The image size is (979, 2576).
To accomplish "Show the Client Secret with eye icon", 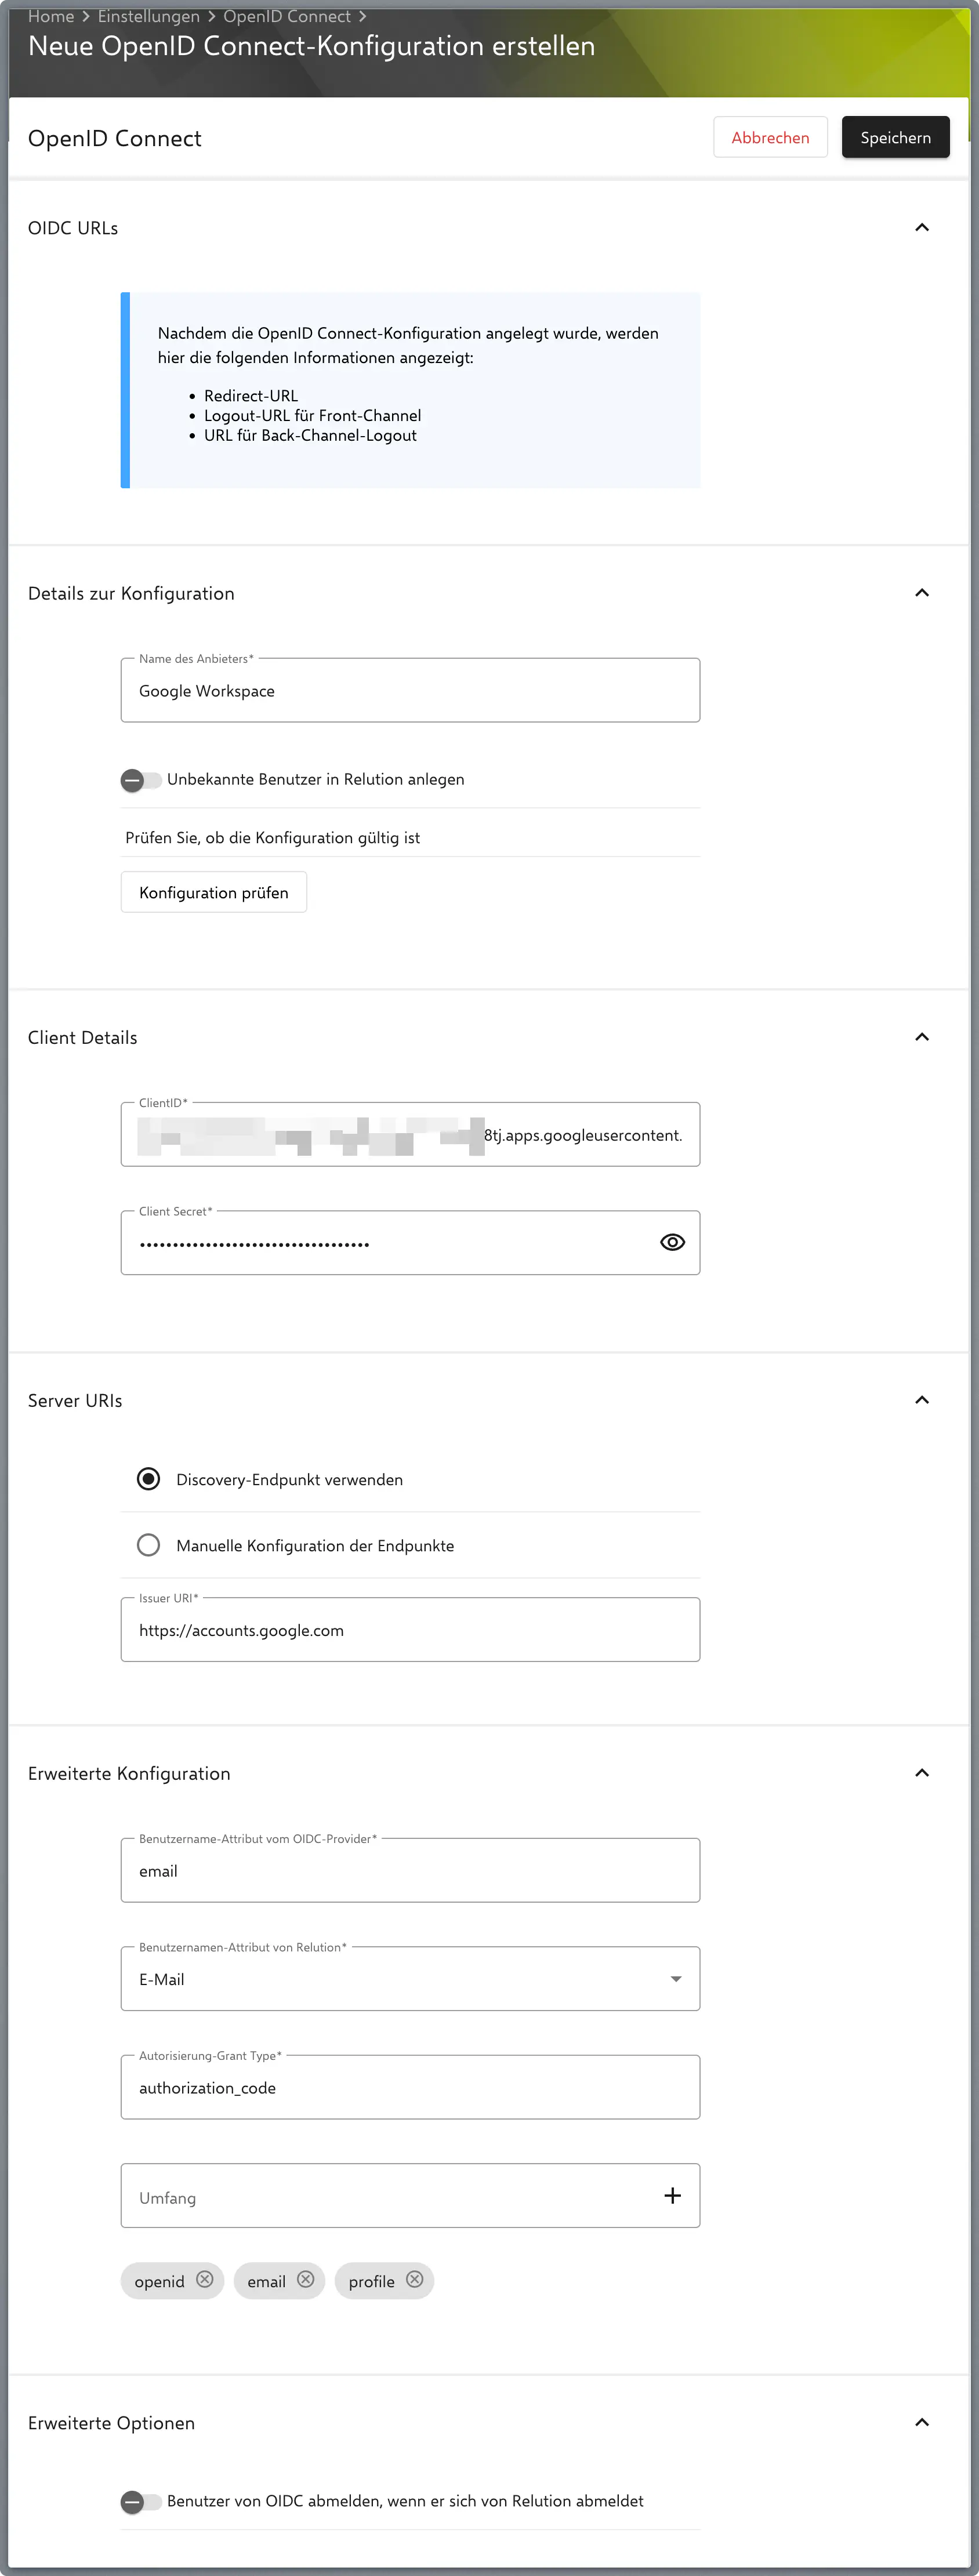I will [x=673, y=1242].
